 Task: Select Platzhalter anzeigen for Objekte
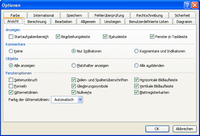(74, 66)
